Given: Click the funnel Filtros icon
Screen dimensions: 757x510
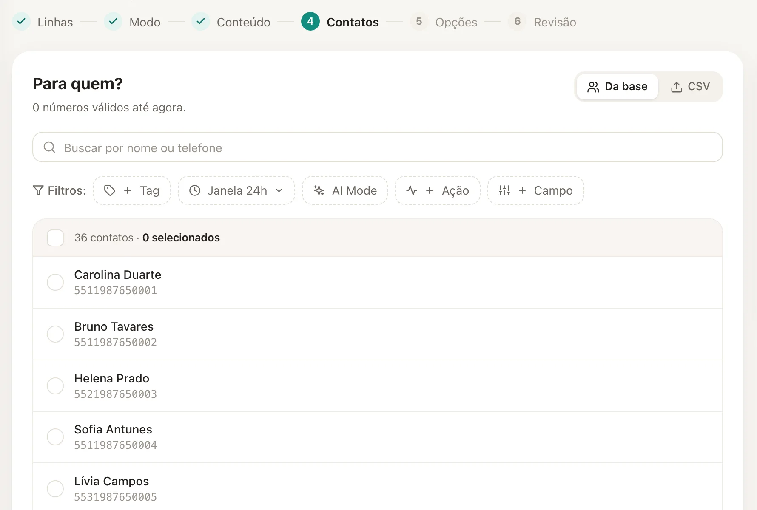Looking at the screenshot, I should pyautogui.click(x=38, y=190).
